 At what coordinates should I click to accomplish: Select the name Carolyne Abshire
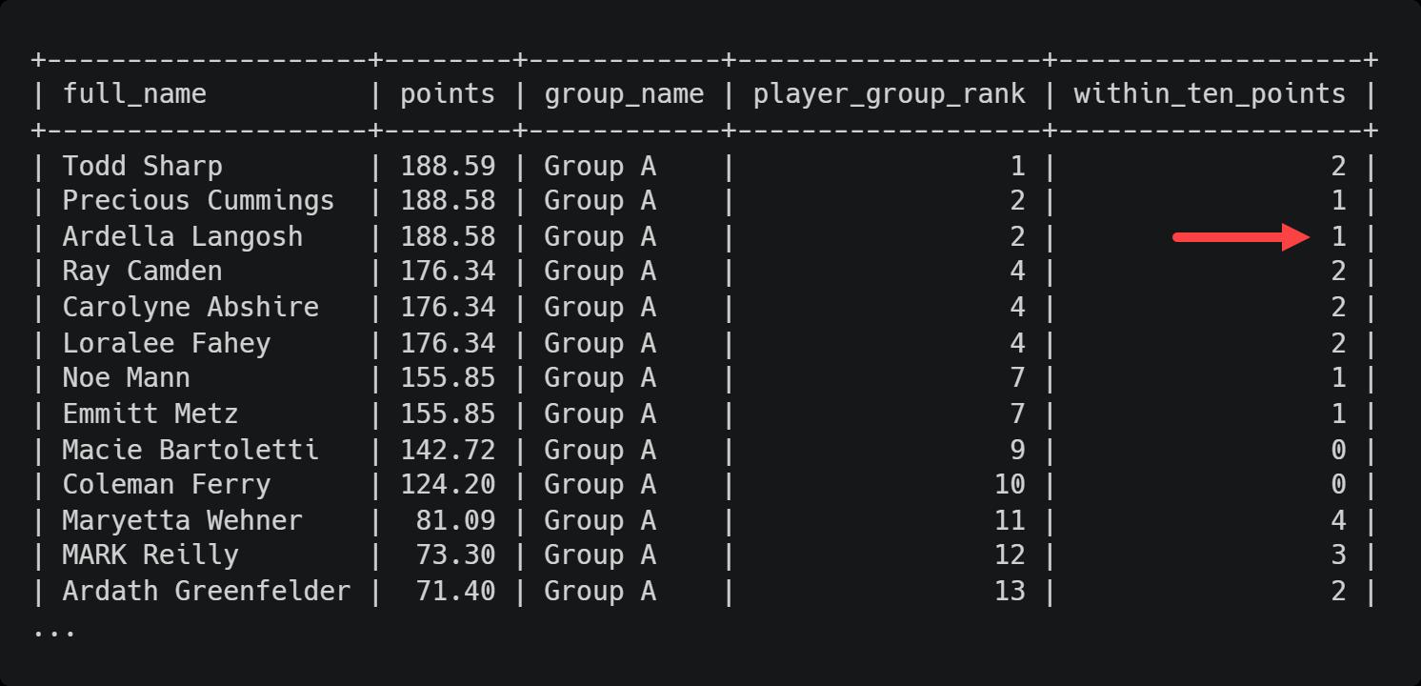click(190, 307)
